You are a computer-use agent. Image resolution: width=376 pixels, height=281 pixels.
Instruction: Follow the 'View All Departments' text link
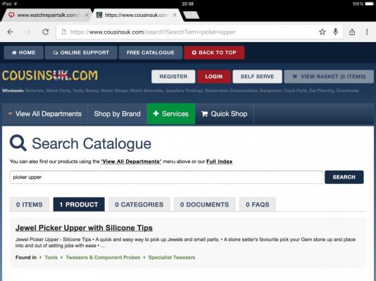(131, 162)
